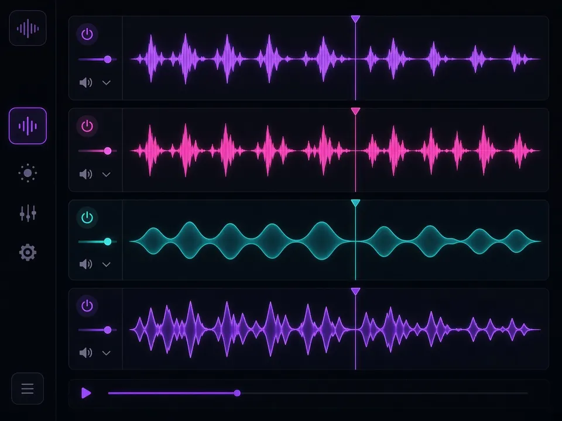Open the mixer faders sidebar icon
562x421 pixels.
pos(28,213)
